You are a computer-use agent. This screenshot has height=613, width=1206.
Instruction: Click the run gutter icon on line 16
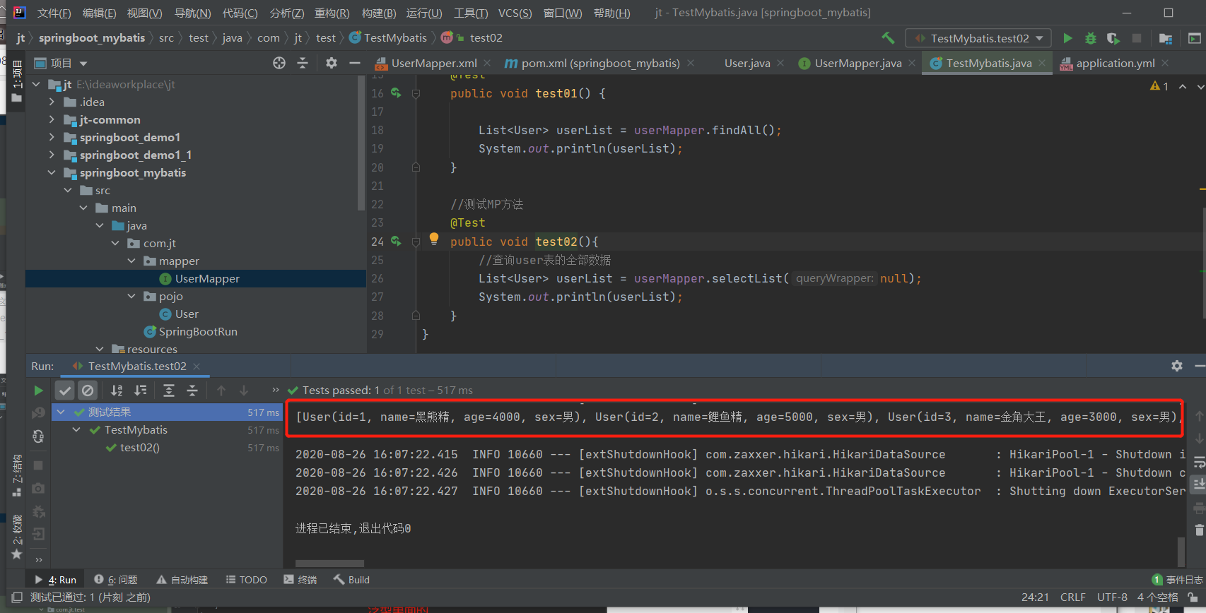(x=396, y=93)
